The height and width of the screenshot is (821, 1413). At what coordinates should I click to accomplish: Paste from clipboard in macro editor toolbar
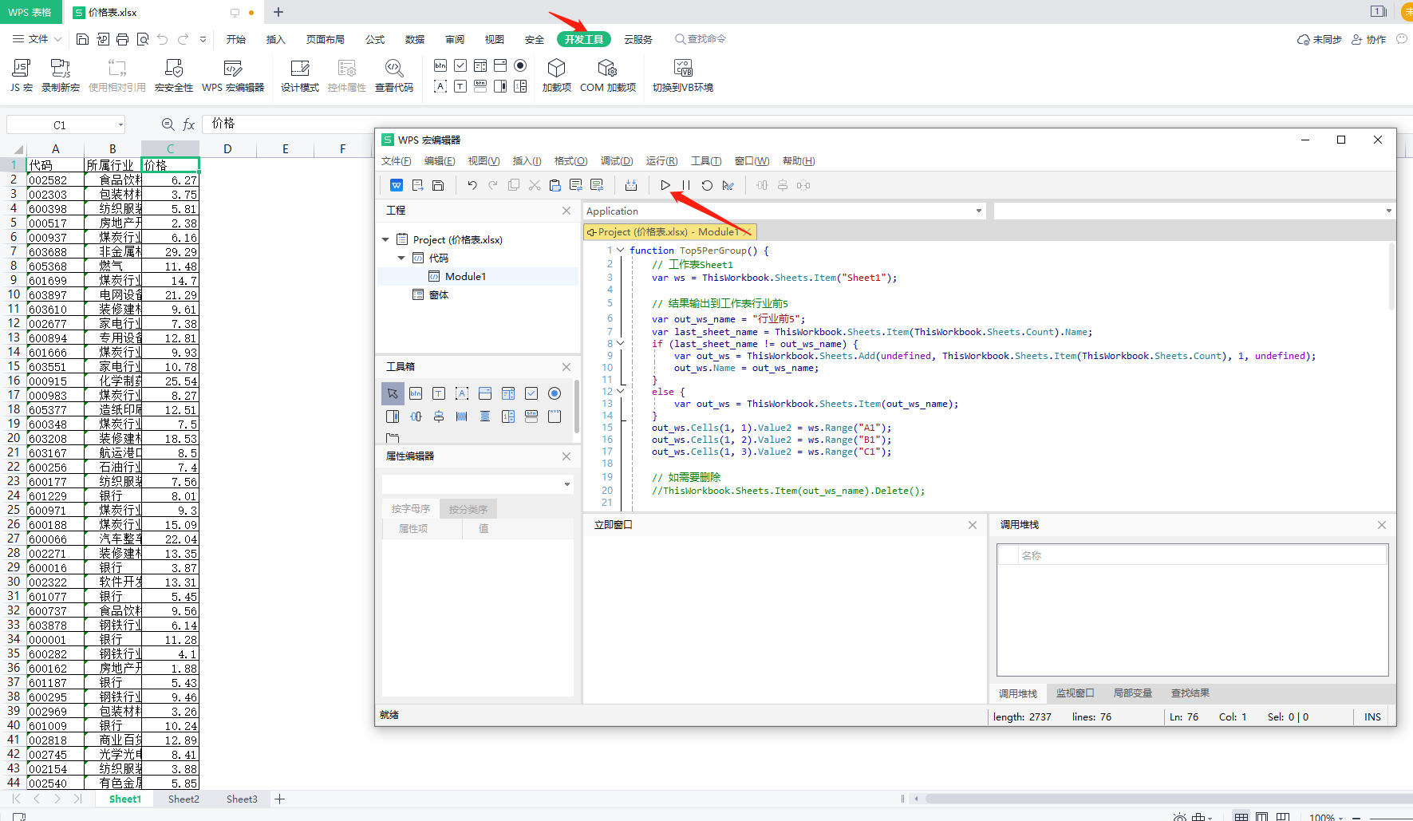555,185
